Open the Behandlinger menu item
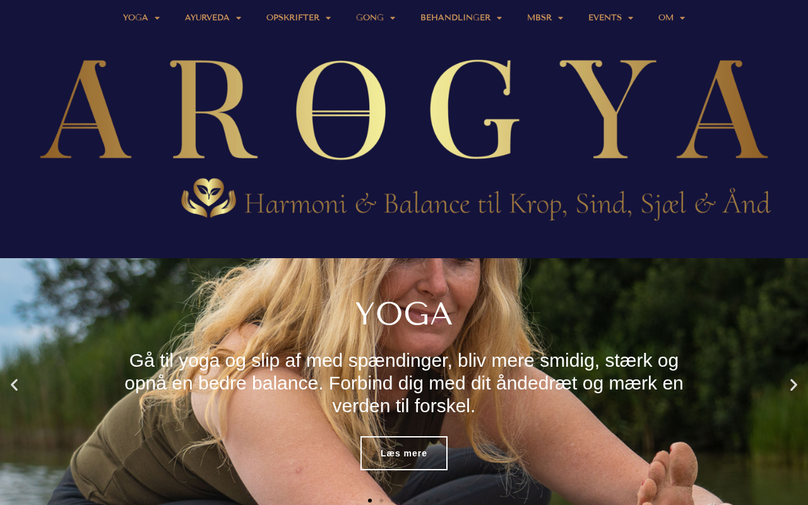This screenshot has width=808, height=505. click(x=455, y=18)
